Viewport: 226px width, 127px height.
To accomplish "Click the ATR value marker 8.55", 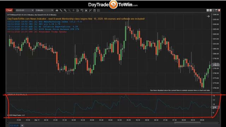I will pyautogui.click(x=215, y=107).
